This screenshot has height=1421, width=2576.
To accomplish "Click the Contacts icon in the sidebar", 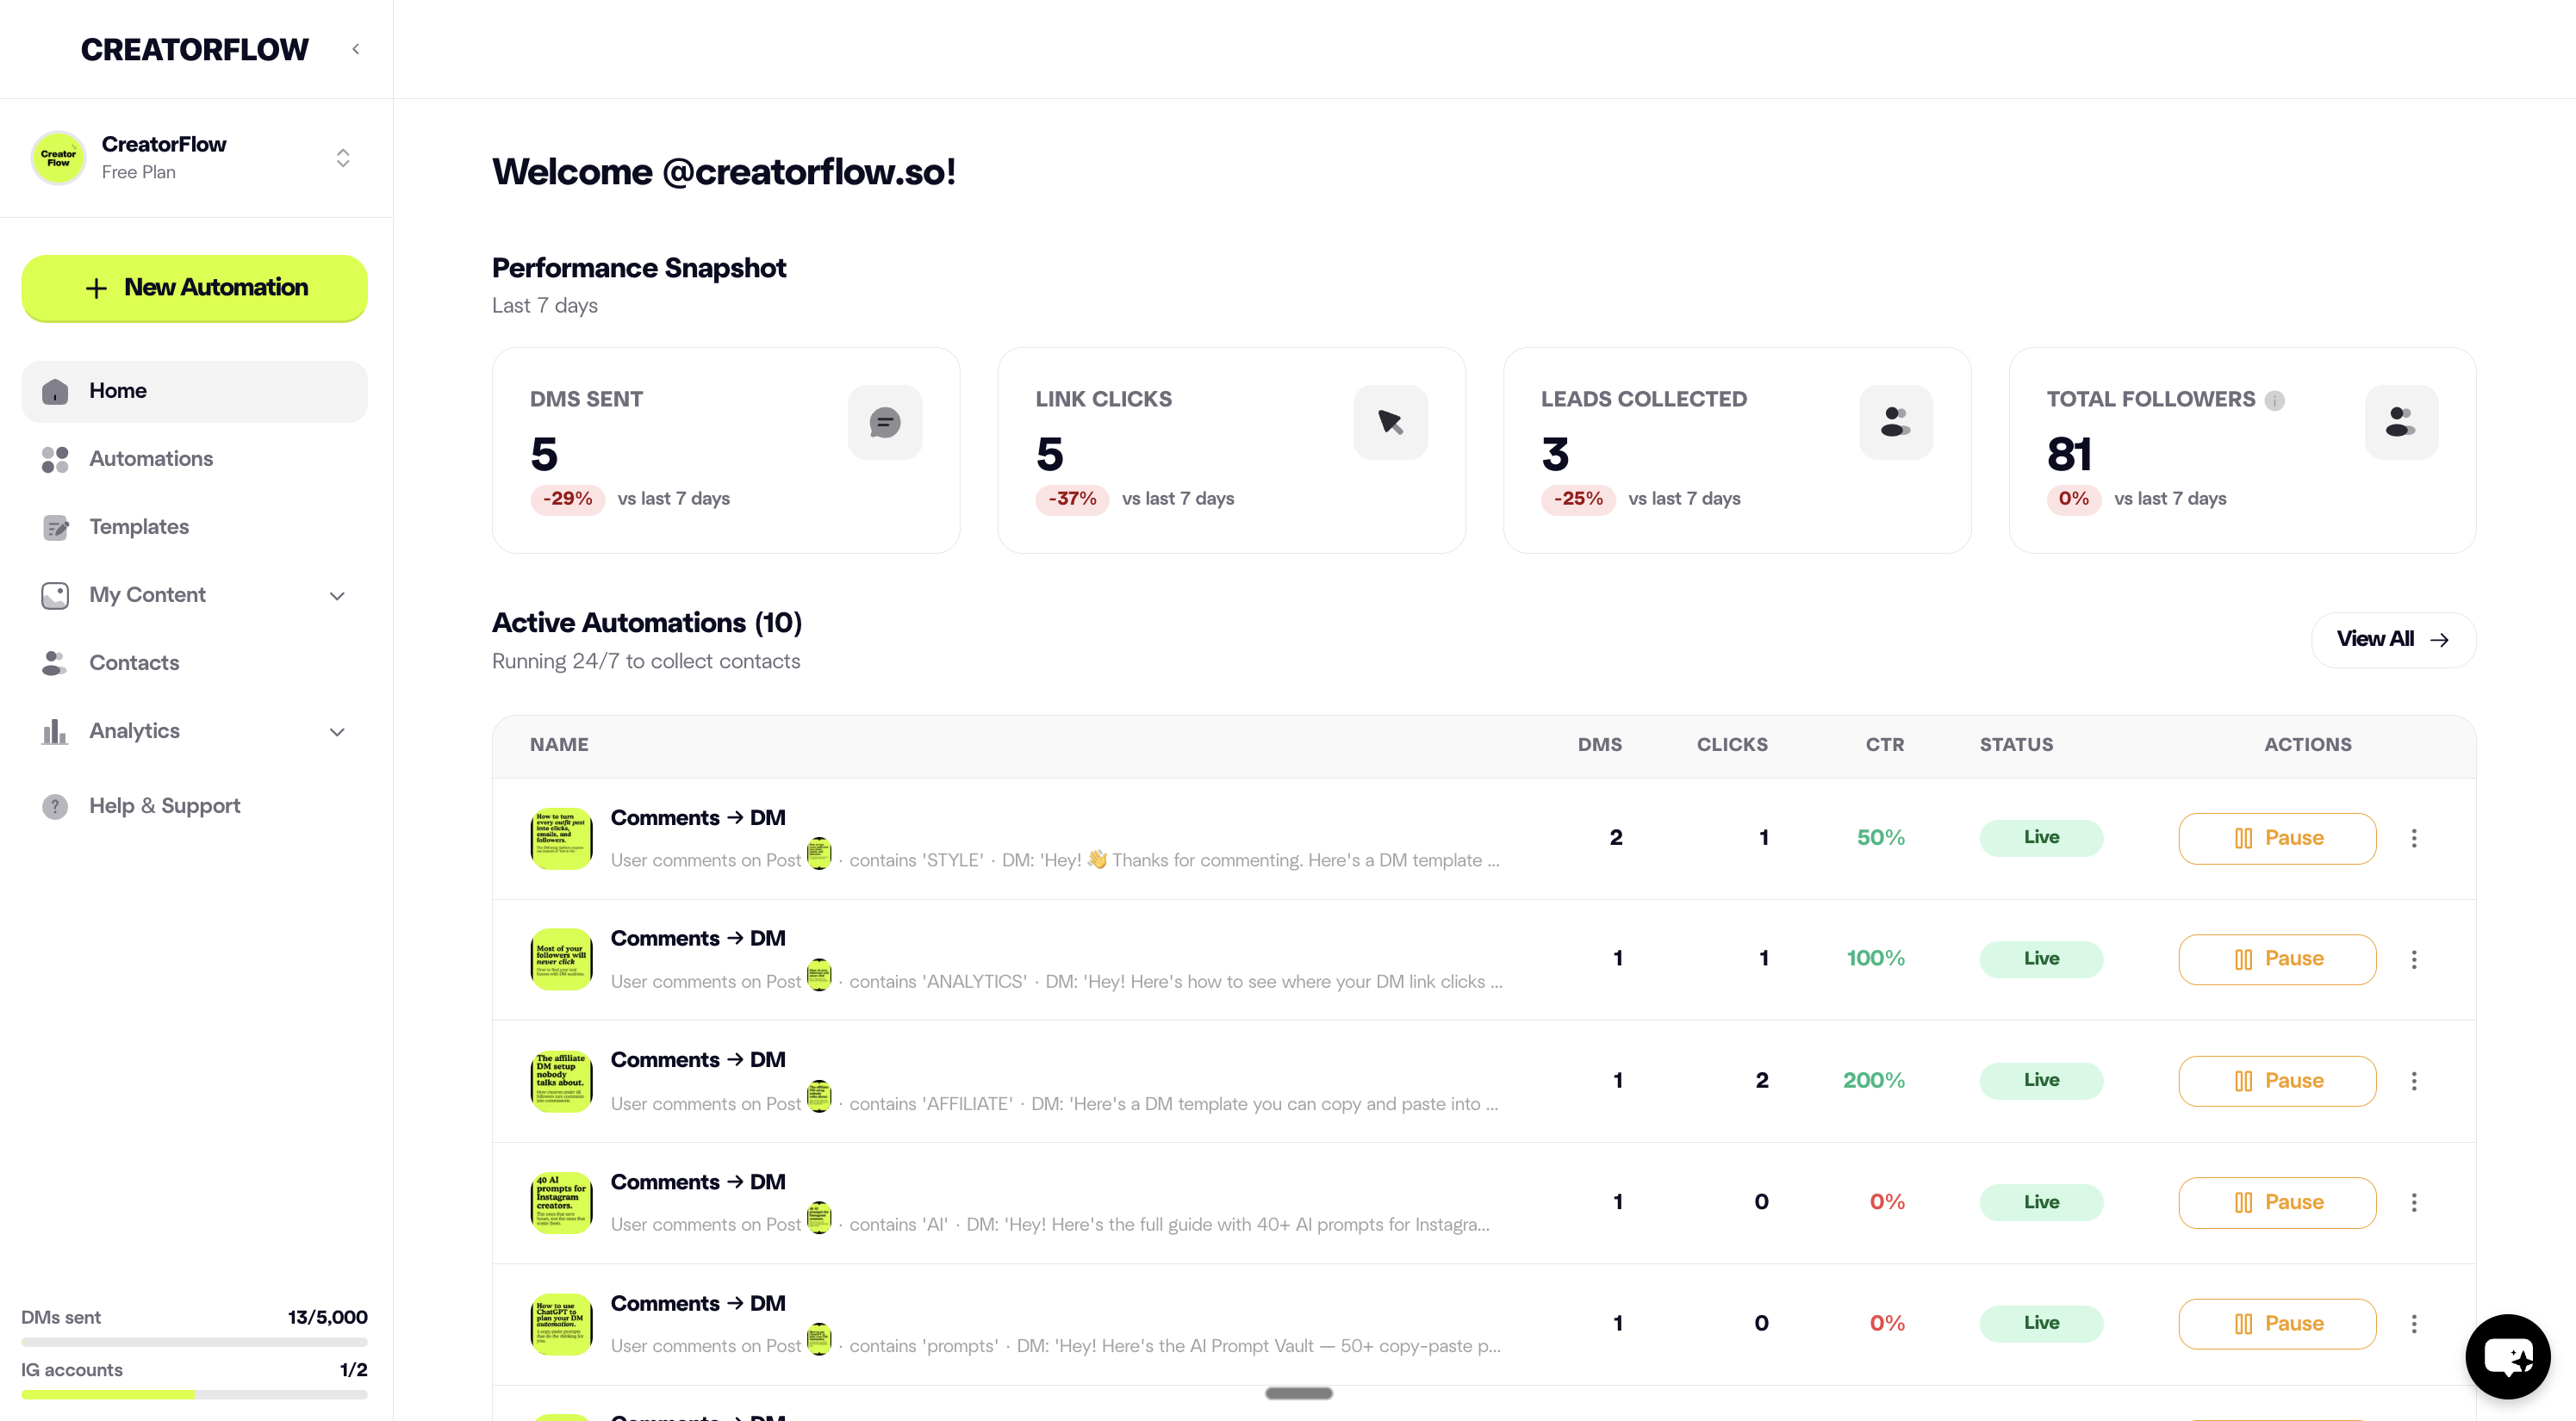I will click(55, 662).
